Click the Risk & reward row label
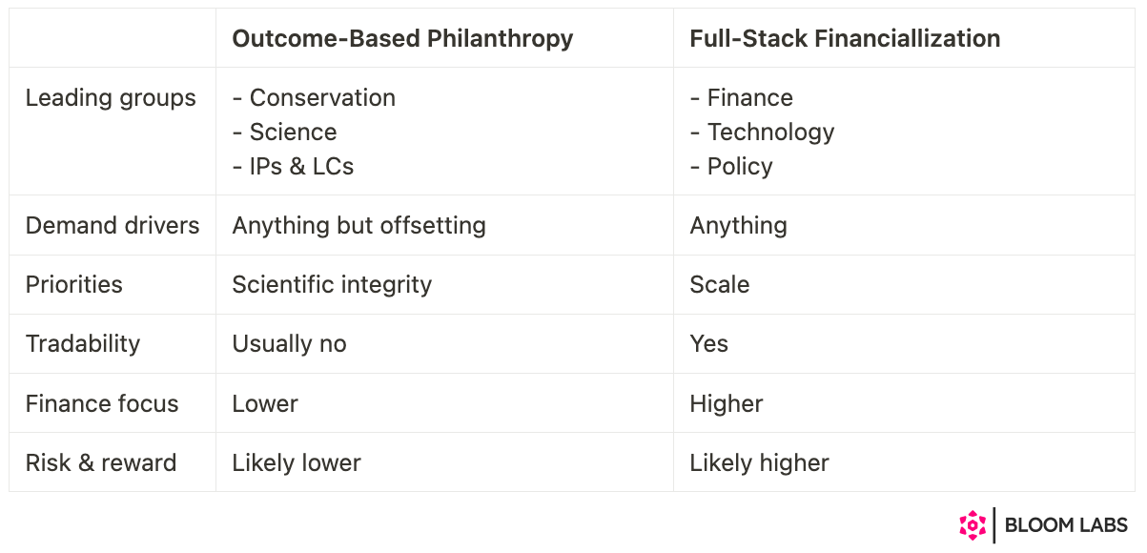Image resolution: width=1147 pixels, height=553 pixels. click(x=101, y=462)
